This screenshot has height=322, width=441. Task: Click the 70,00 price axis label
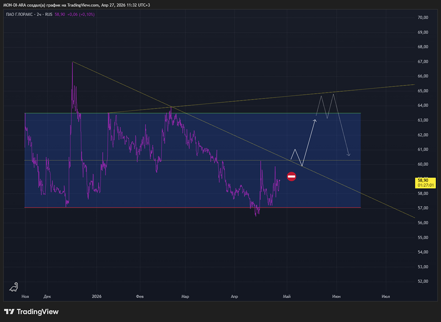tap(423, 18)
